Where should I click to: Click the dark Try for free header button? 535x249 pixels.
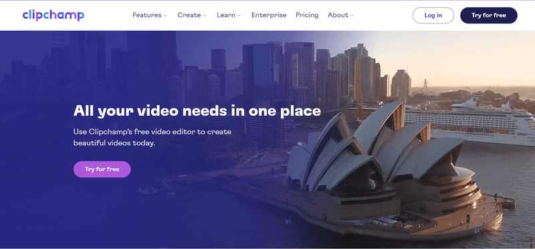click(x=489, y=15)
